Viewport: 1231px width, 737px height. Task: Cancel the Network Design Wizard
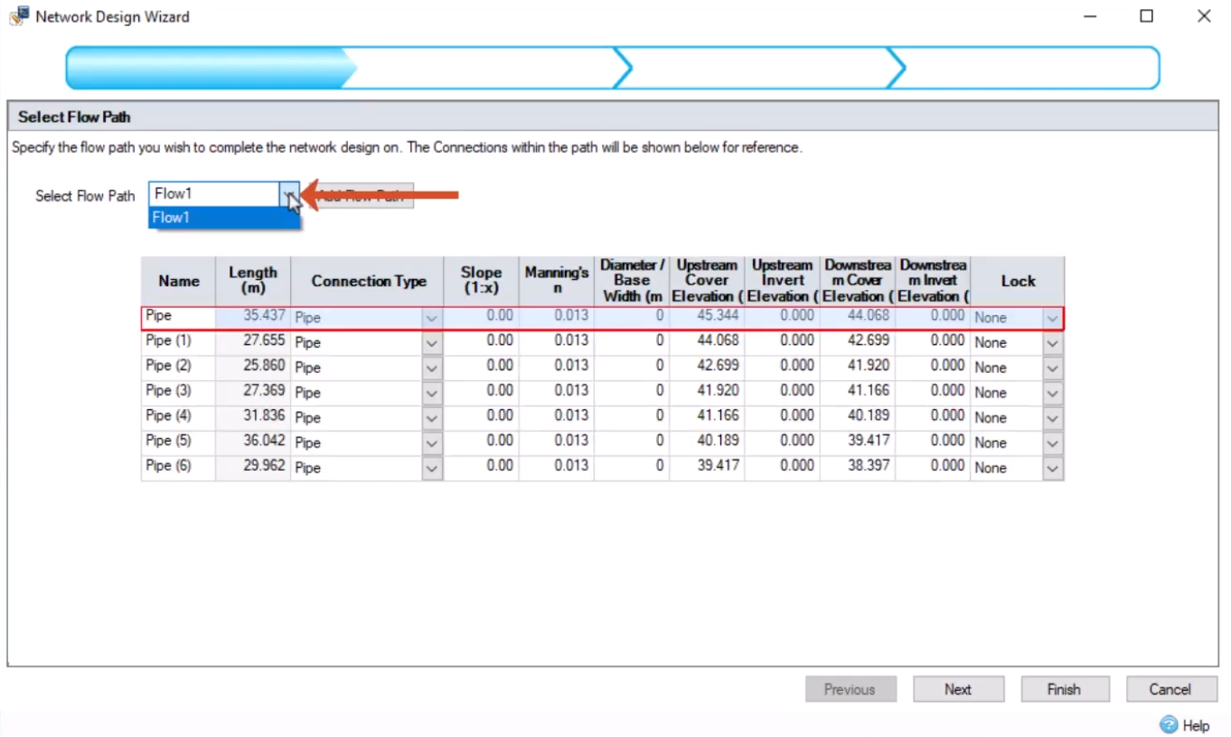(1170, 689)
